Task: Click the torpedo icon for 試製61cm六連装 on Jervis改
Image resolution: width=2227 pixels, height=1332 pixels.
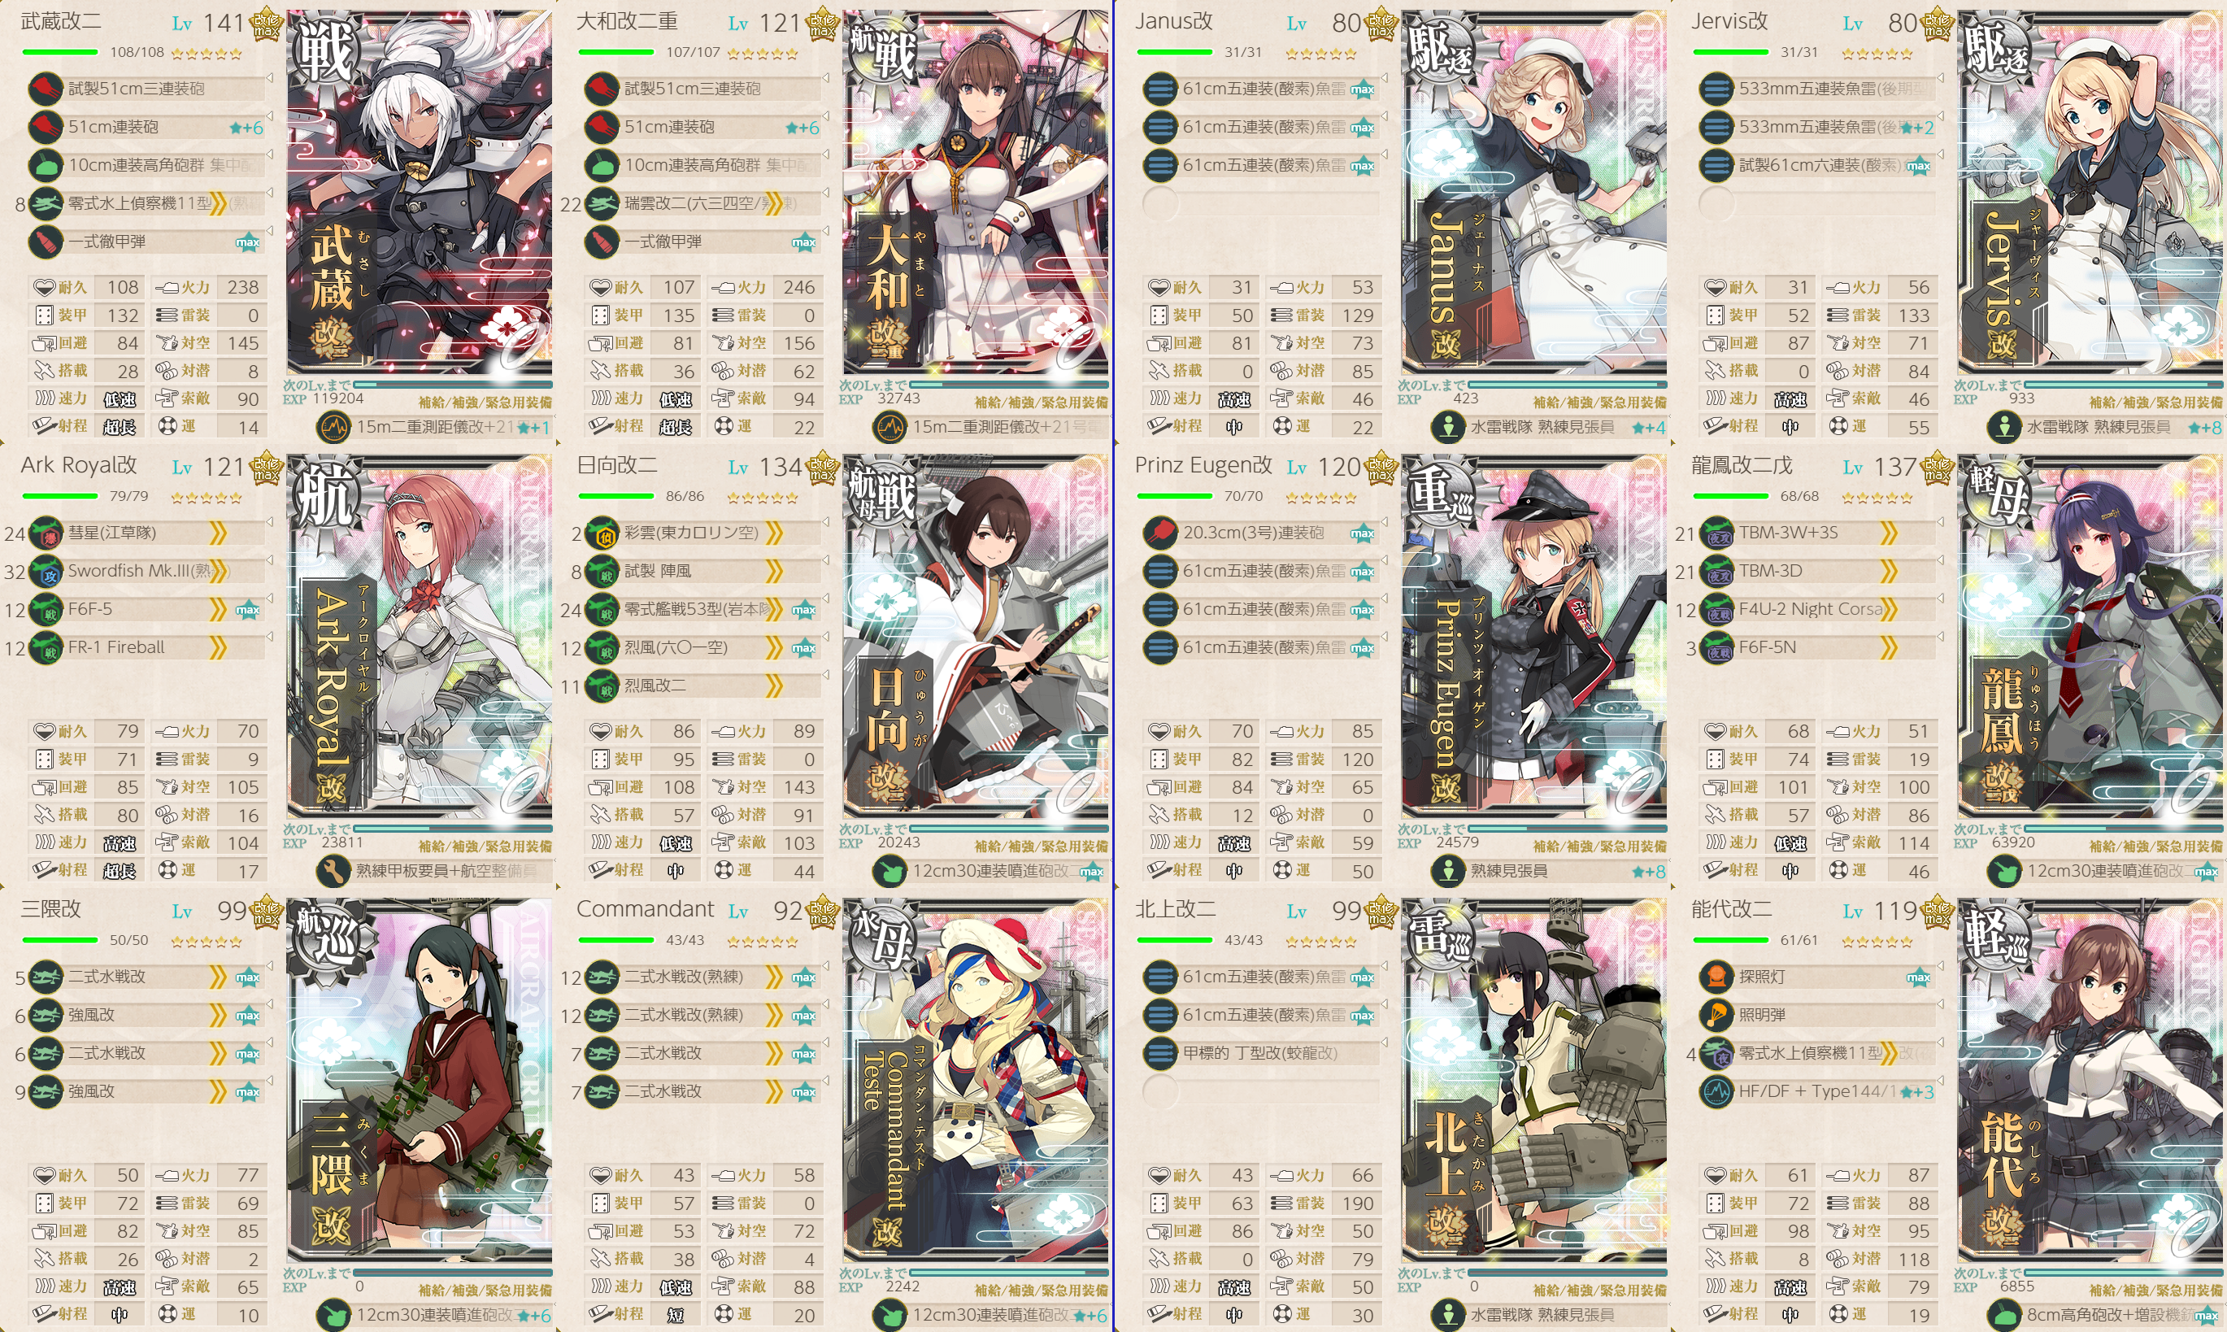Action: [x=1716, y=165]
